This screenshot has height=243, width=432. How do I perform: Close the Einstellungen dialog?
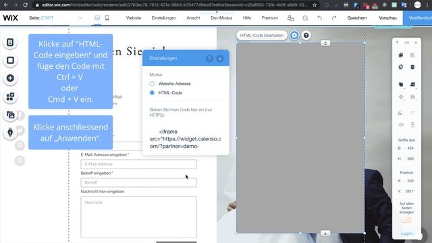click(220, 59)
